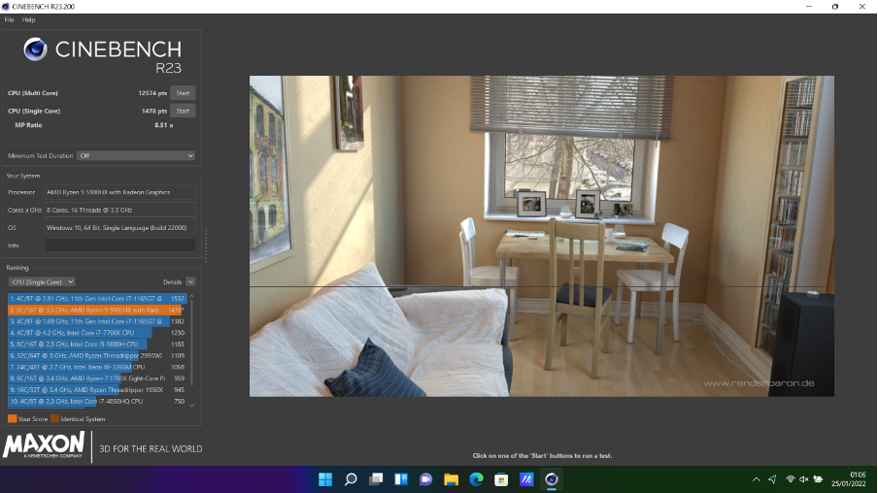The image size is (878, 493).
Task: Open the blue striped app on taskbar
Action: coord(526,479)
